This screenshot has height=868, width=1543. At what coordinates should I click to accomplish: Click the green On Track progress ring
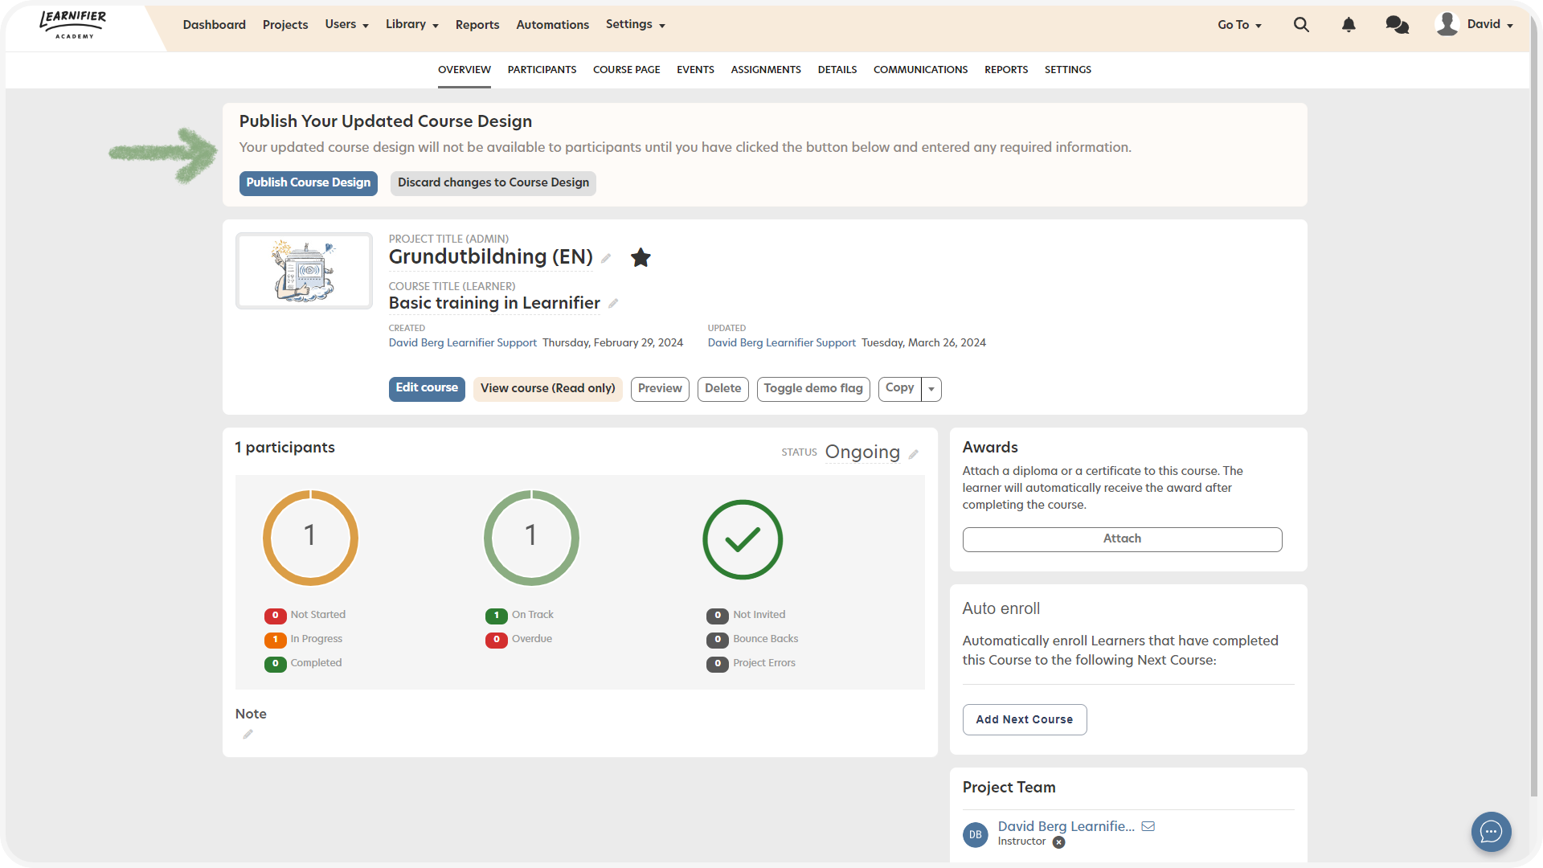tap(531, 538)
